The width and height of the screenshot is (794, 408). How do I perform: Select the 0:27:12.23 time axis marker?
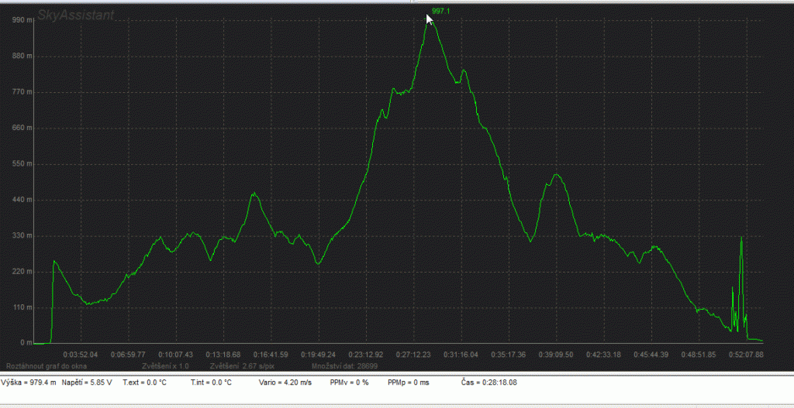click(x=414, y=354)
